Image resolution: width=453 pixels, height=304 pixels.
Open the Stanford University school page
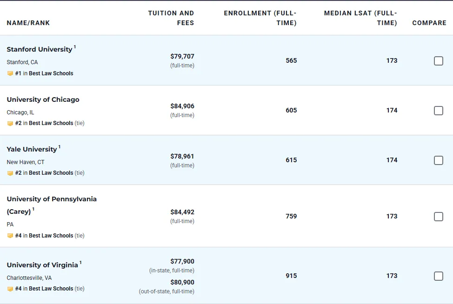(x=40, y=49)
